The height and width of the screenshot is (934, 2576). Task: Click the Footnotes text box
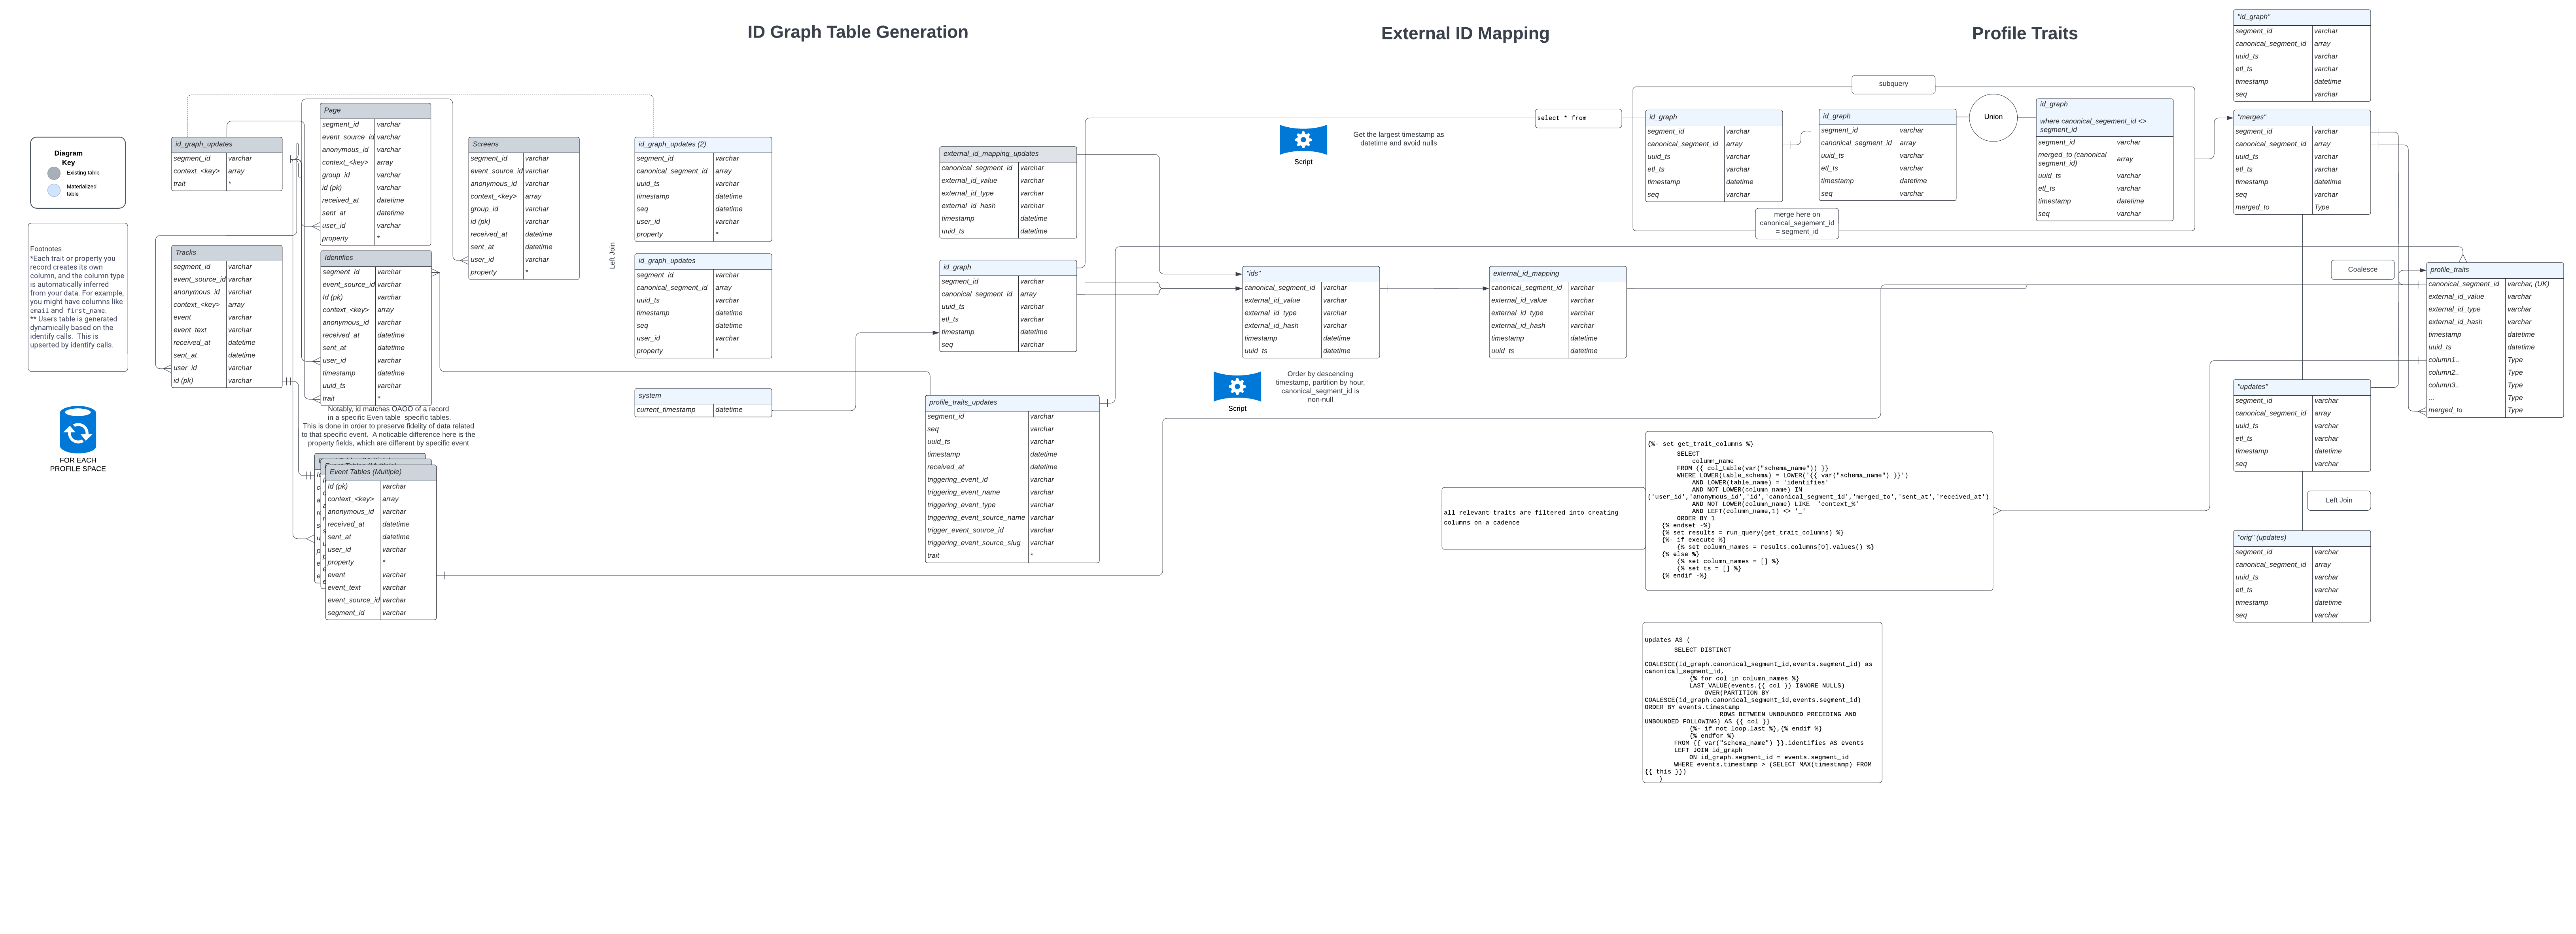pyautogui.click(x=78, y=297)
